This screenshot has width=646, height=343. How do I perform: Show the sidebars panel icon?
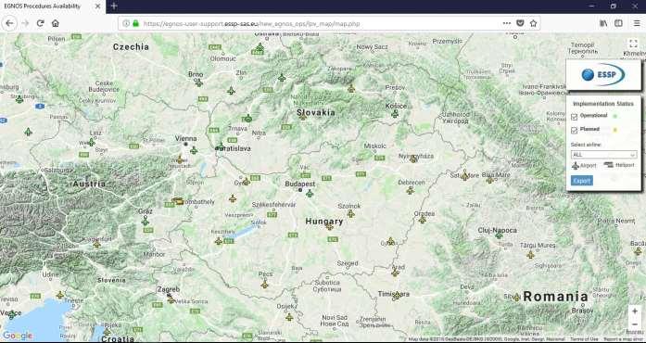pyautogui.click(x=618, y=23)
